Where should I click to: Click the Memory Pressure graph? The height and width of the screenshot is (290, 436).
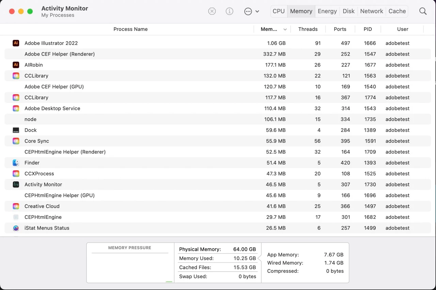tap(130, 262)
